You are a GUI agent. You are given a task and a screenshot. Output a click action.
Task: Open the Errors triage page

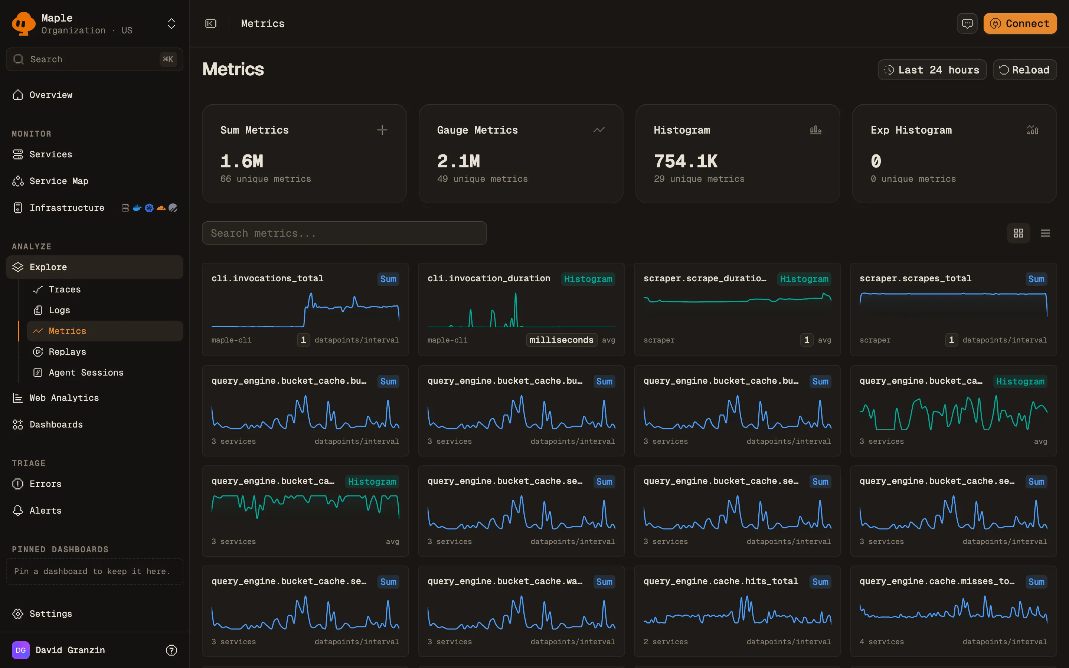coord(95,484)
